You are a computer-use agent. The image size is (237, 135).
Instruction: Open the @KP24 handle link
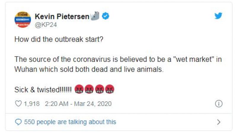point(46,25)
